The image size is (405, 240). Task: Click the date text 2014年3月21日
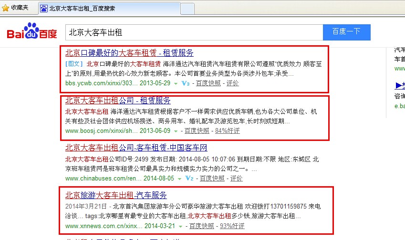click(86, 206)
